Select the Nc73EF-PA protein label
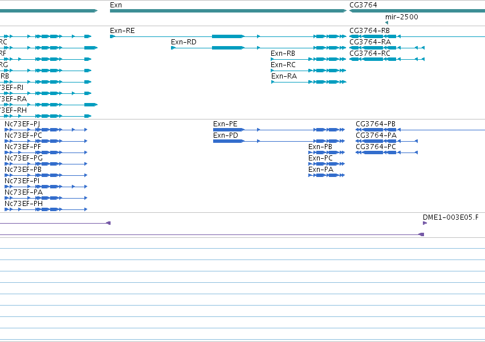Image resolution: width=485 pixels, height=342 pixels. point(23,192)
